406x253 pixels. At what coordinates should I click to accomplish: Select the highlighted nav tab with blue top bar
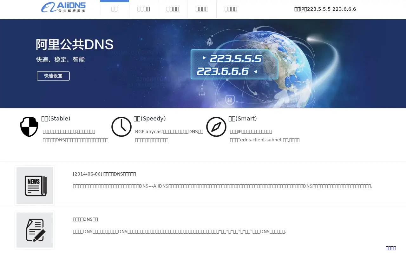coord(115,9)
